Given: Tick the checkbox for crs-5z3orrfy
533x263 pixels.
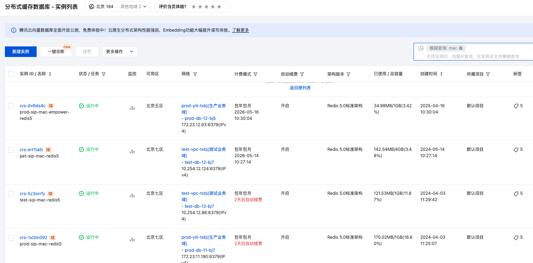Looking at the screenshot, I should pos(11,194).
